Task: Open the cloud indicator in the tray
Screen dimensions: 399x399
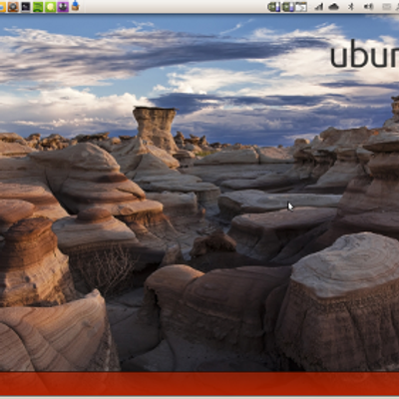Action: 333,7
